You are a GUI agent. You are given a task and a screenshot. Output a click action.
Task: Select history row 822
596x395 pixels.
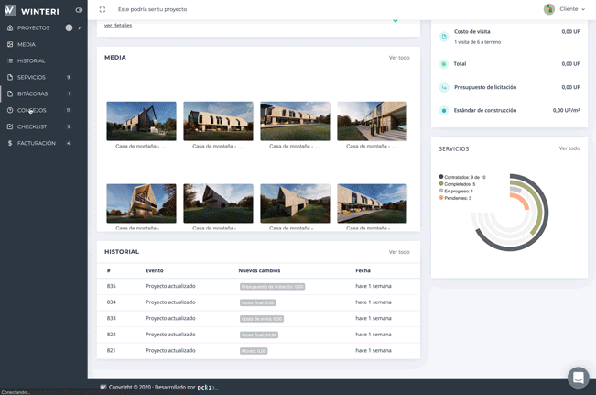pos(258,335)
